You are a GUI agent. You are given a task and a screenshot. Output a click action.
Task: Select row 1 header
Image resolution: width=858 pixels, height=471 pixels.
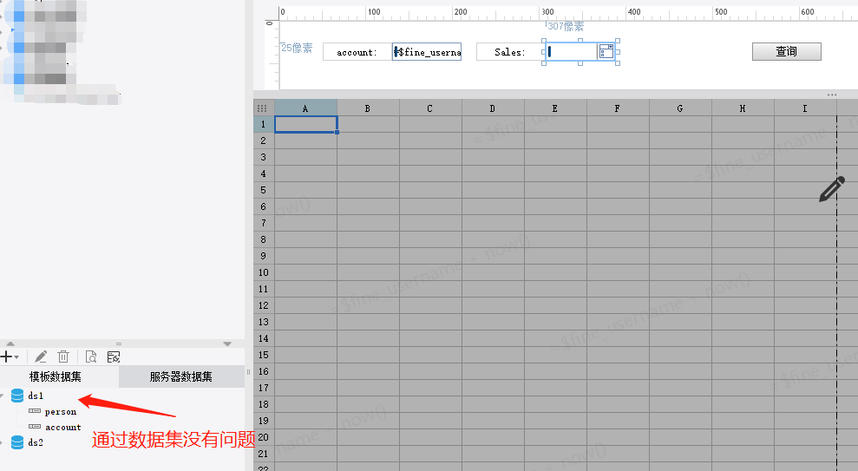263,124
